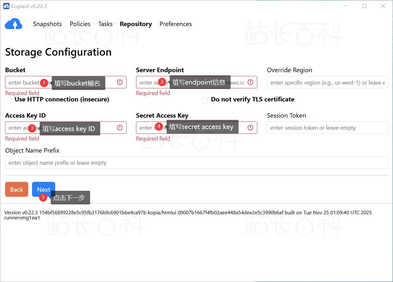Viewport: 393px width, 282px height.
Task: Click the Object Name Prefix label
Action: click(32, 150)
